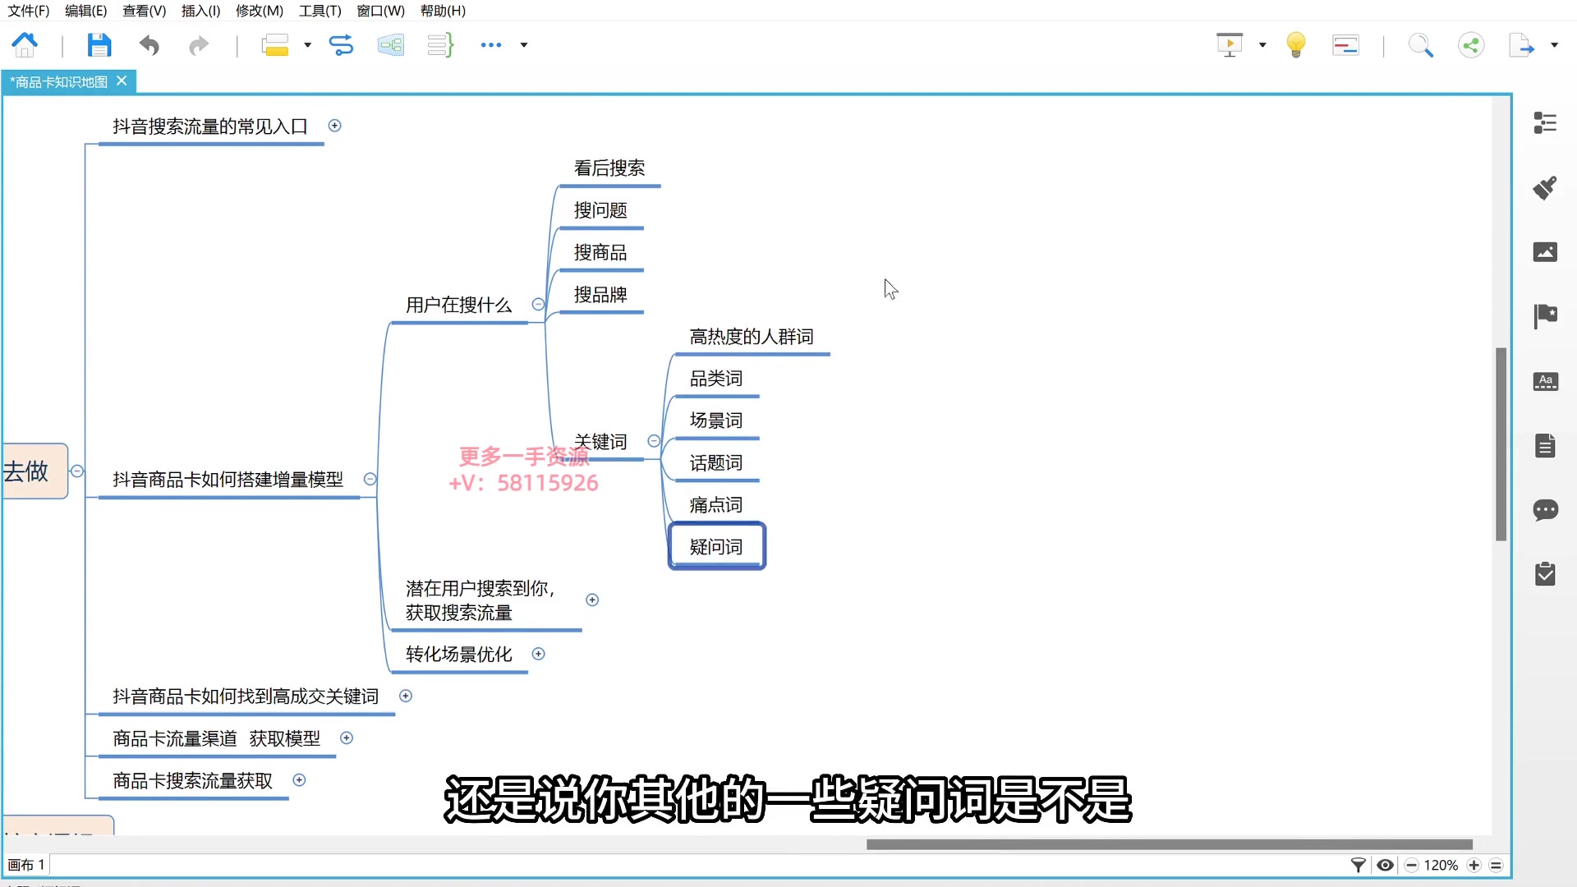
Task: Expand the 转化场景优化 branch
Action: coord(538,654)
